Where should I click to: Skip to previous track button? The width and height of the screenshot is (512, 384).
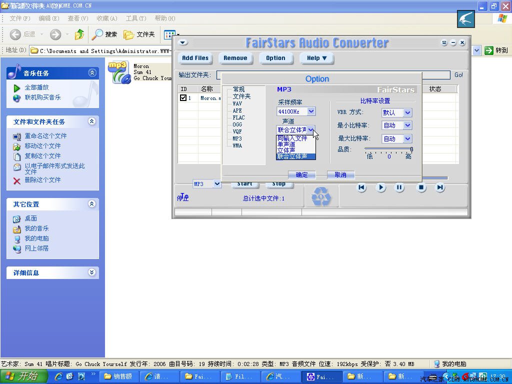pos(361,187)
